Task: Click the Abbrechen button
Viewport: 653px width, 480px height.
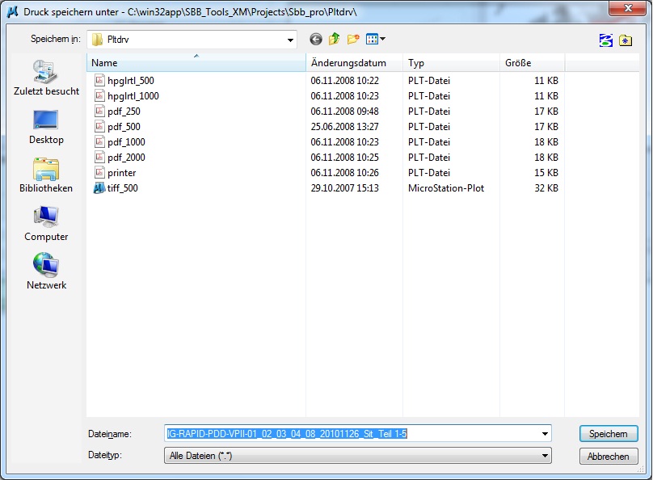Action: tap(609, 457)
